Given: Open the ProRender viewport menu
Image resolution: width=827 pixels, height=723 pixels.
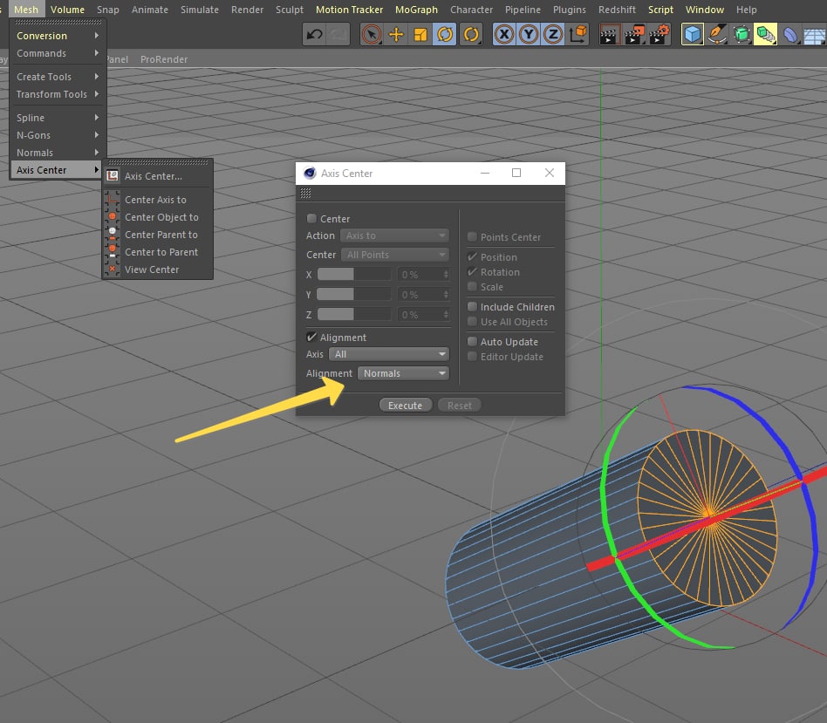Looking at the screenshot, I should click(164, 59).
